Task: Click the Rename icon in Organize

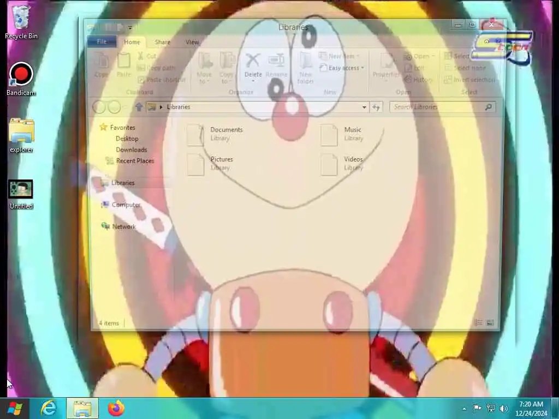Action: (276, 61)
